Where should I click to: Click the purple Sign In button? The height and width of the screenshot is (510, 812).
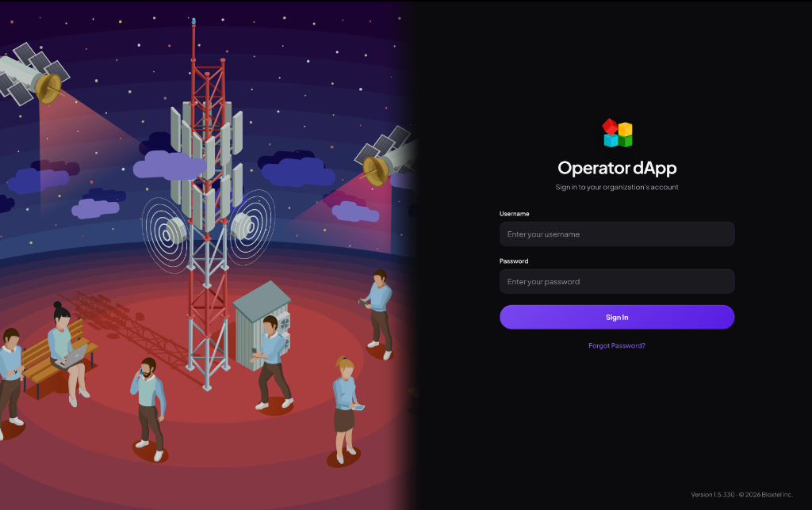coord(617,317)
